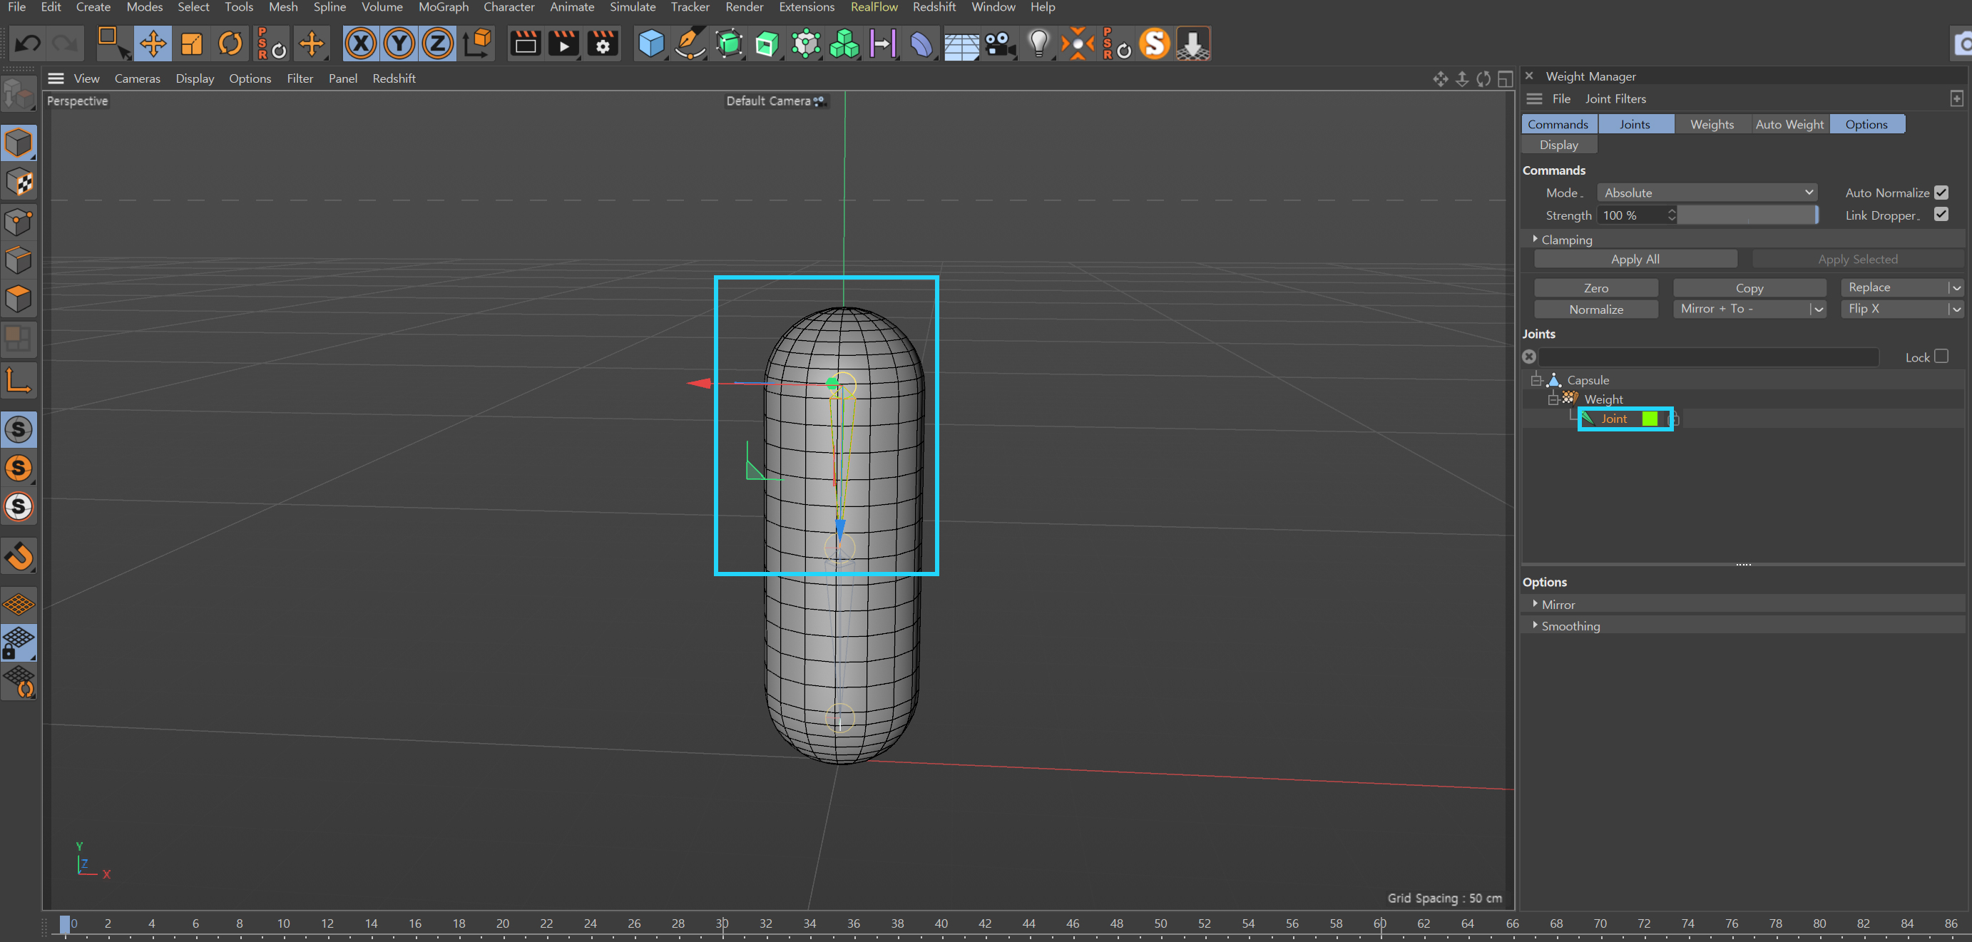Click the Apply All button
Image resolution: width=1972 pixels, height=942 pixels.
(x=1636, y=259)
